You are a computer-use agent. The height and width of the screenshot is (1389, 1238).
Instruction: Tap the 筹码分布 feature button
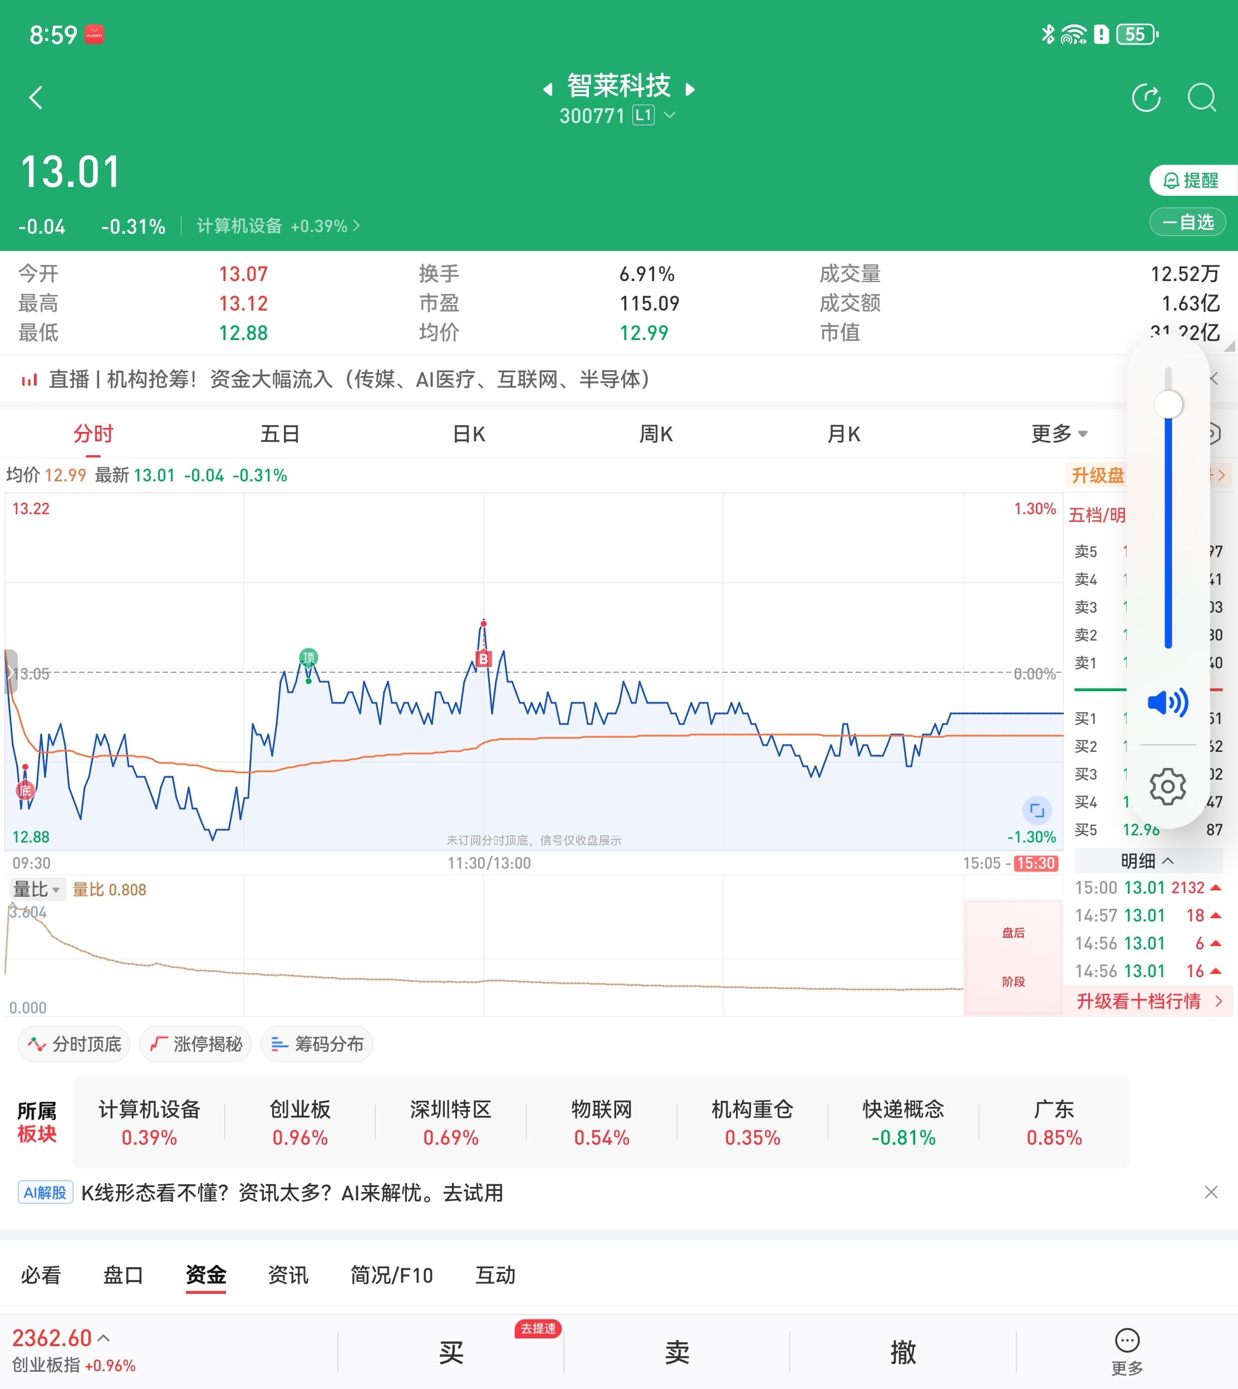tap(316, 1043)
